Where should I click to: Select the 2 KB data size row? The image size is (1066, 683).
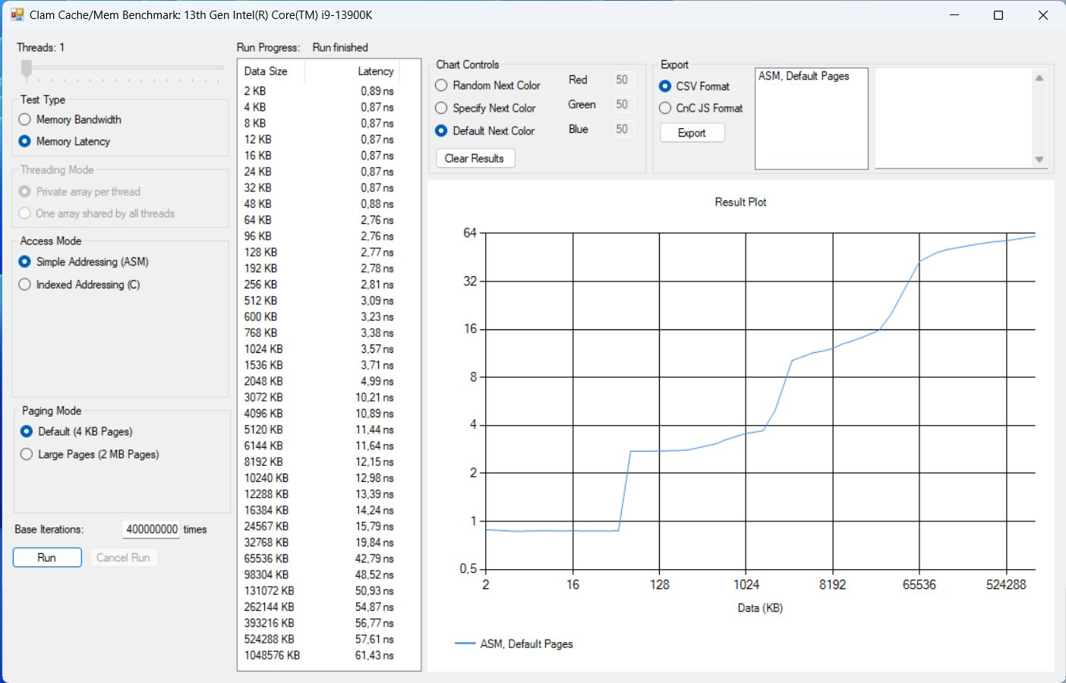point(319,91)
